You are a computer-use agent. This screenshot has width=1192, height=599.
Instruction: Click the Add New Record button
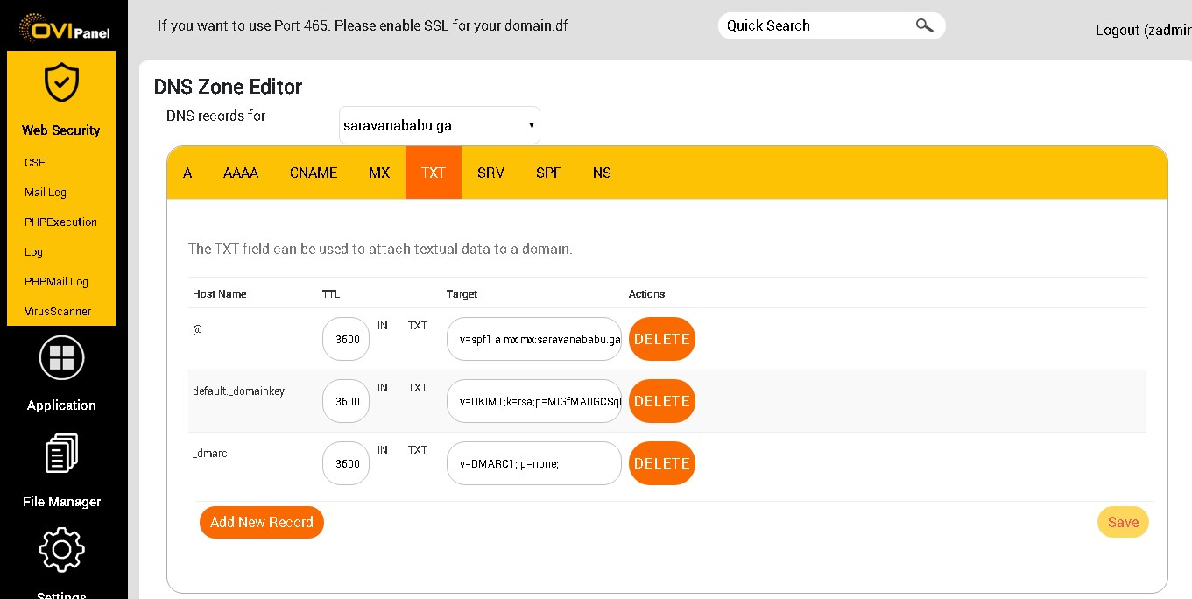point(261,522)
